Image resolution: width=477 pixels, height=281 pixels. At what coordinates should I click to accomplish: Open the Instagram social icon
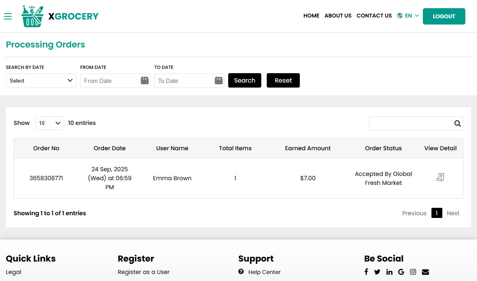coord(413,272)
